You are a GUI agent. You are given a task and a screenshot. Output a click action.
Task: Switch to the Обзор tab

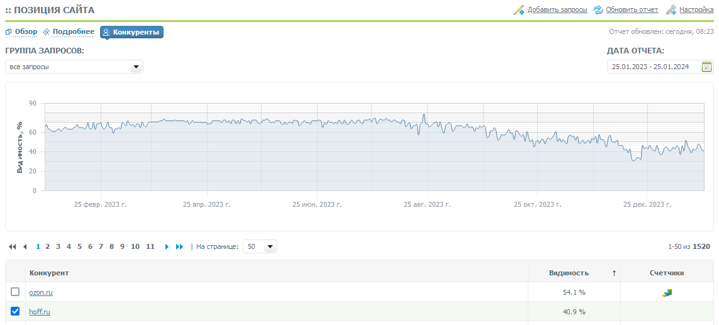pyautogui.click(x=26, y=31)
